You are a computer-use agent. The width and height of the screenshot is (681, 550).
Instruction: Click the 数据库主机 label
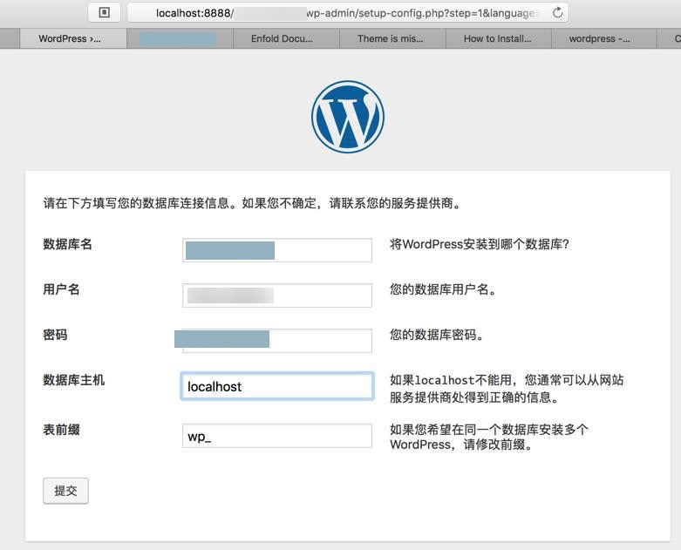tap(74, 380)
